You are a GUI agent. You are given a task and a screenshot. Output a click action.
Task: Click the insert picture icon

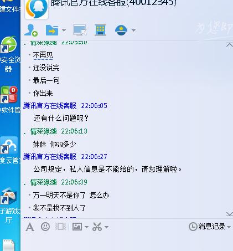(x=77, y=227)
